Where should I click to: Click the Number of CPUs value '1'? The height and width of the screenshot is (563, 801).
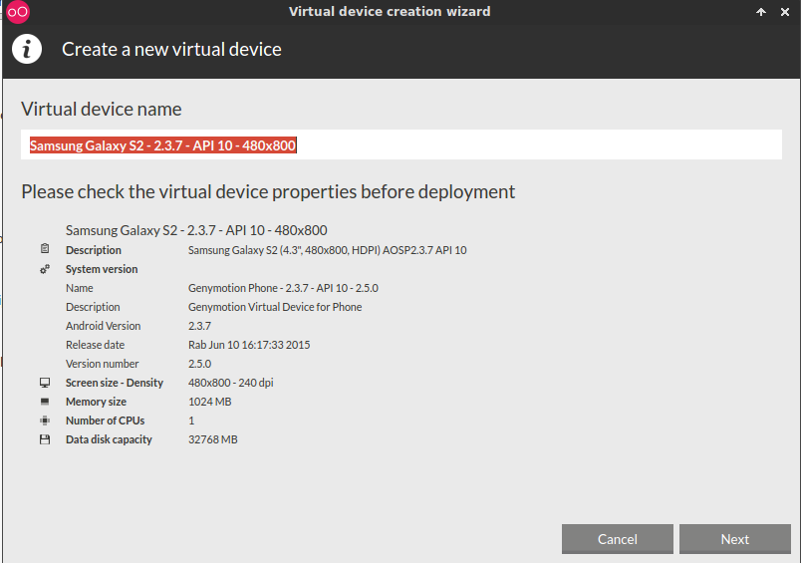pyautogui.click(x=191, y=421)
